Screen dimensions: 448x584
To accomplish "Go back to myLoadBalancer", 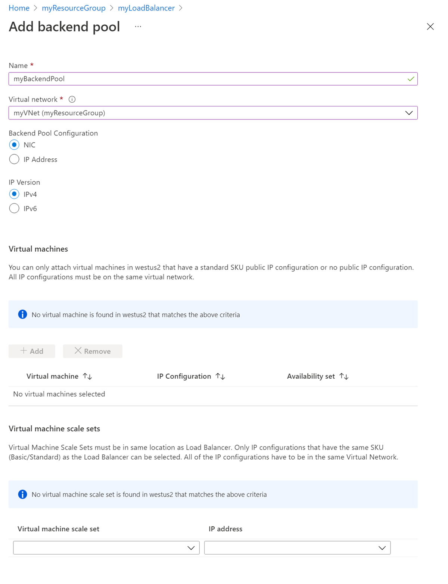I will coord(146,8).
